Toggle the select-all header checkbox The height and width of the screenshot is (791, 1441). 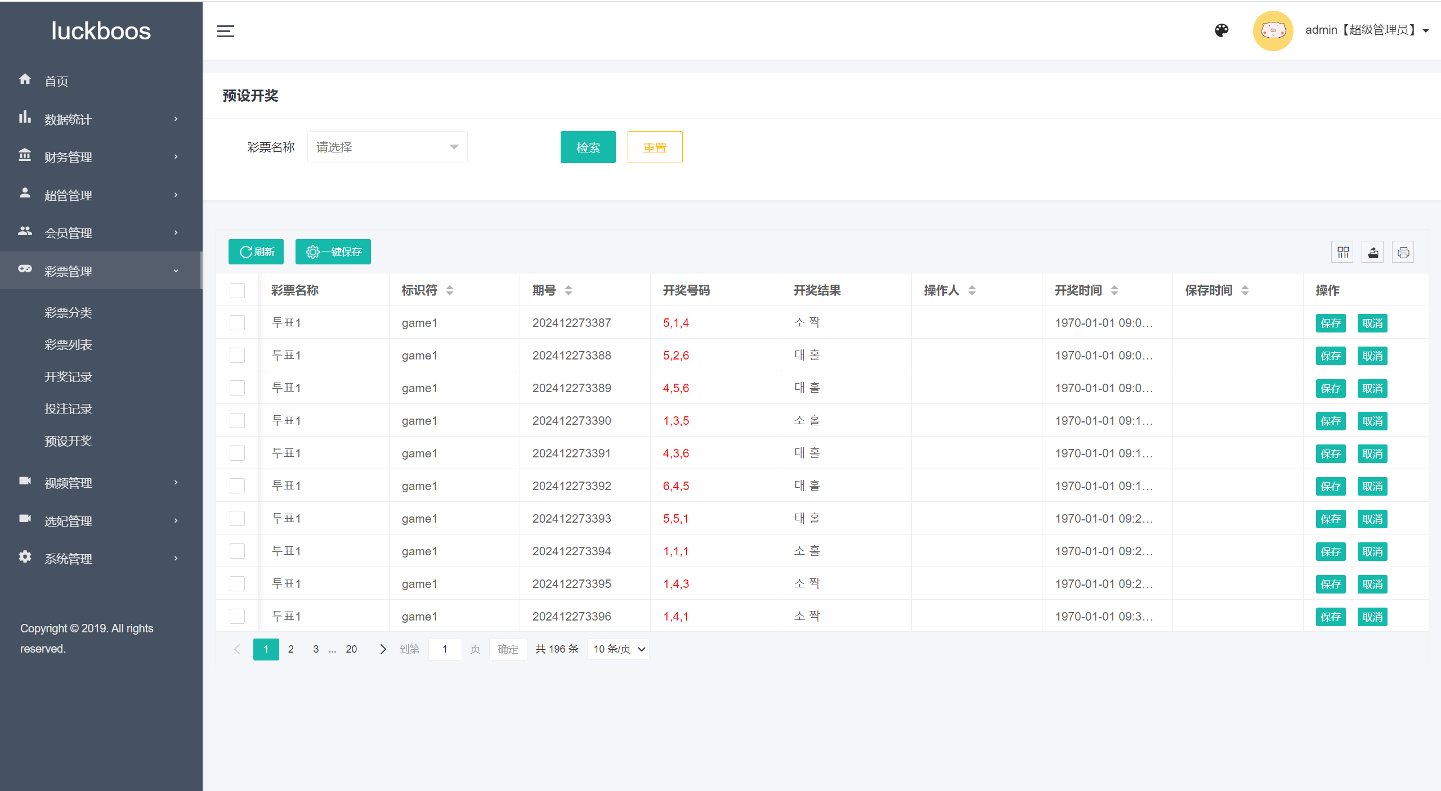pos(238,290)
